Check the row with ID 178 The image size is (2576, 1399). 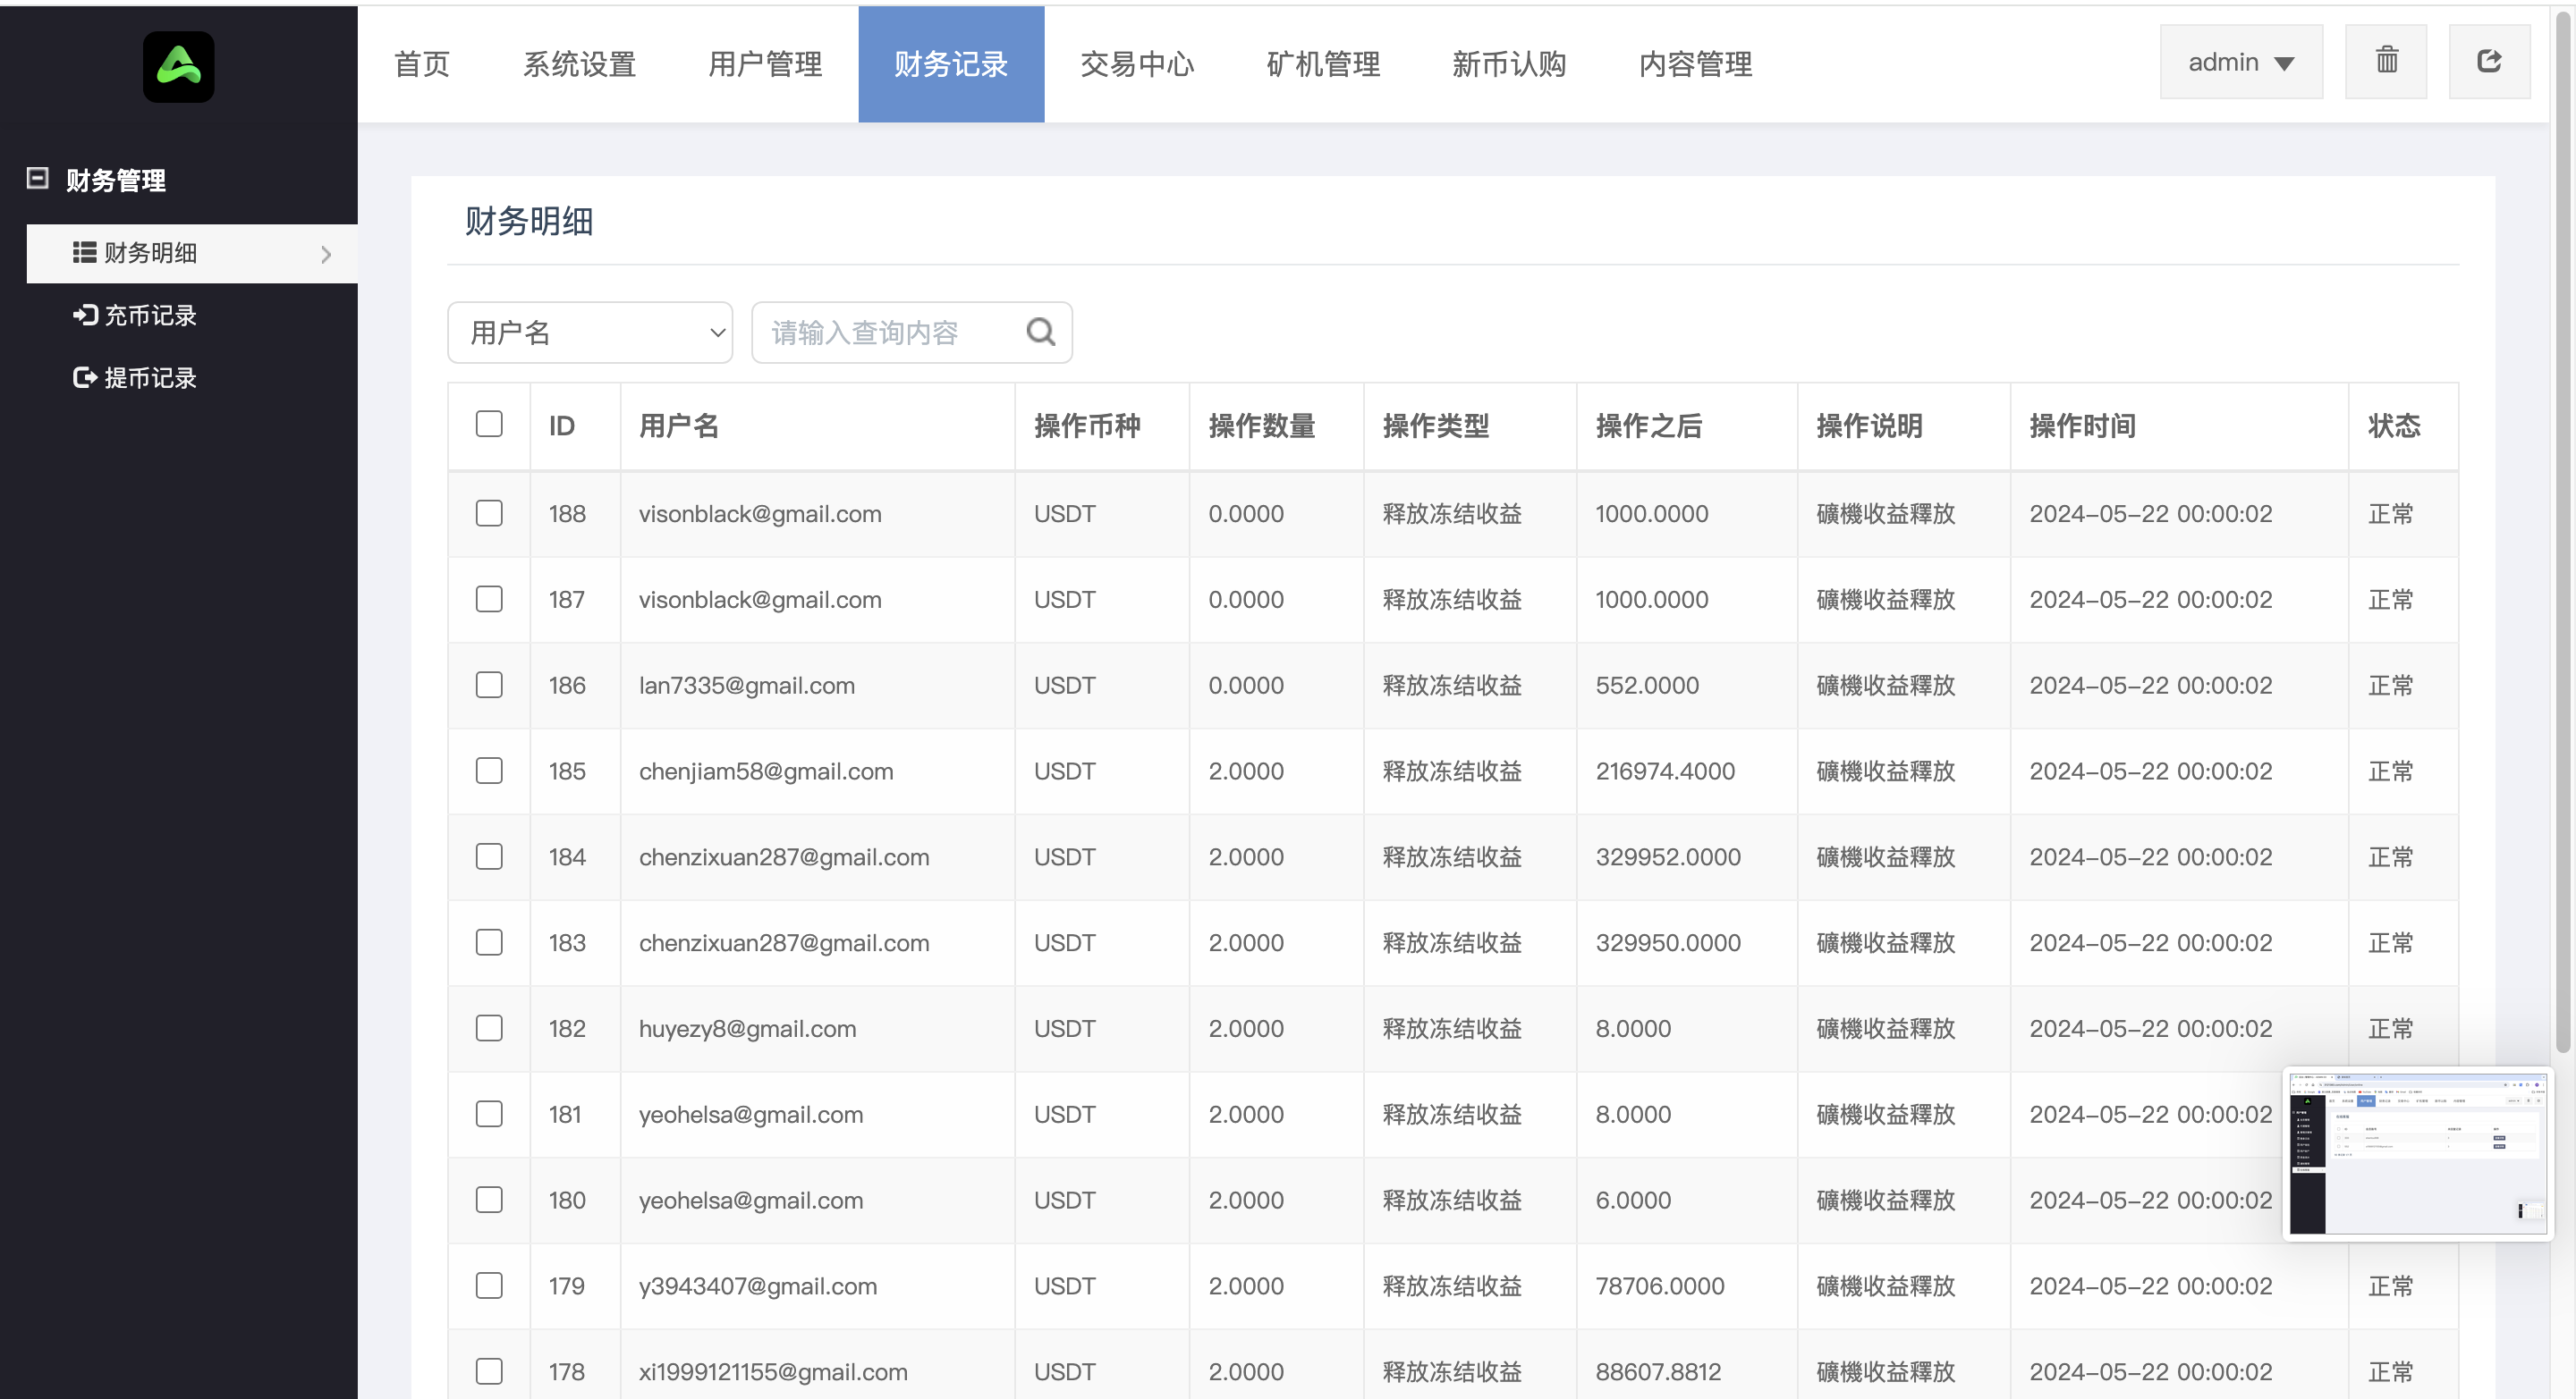pyautogui.click(x=489, y=1373)
